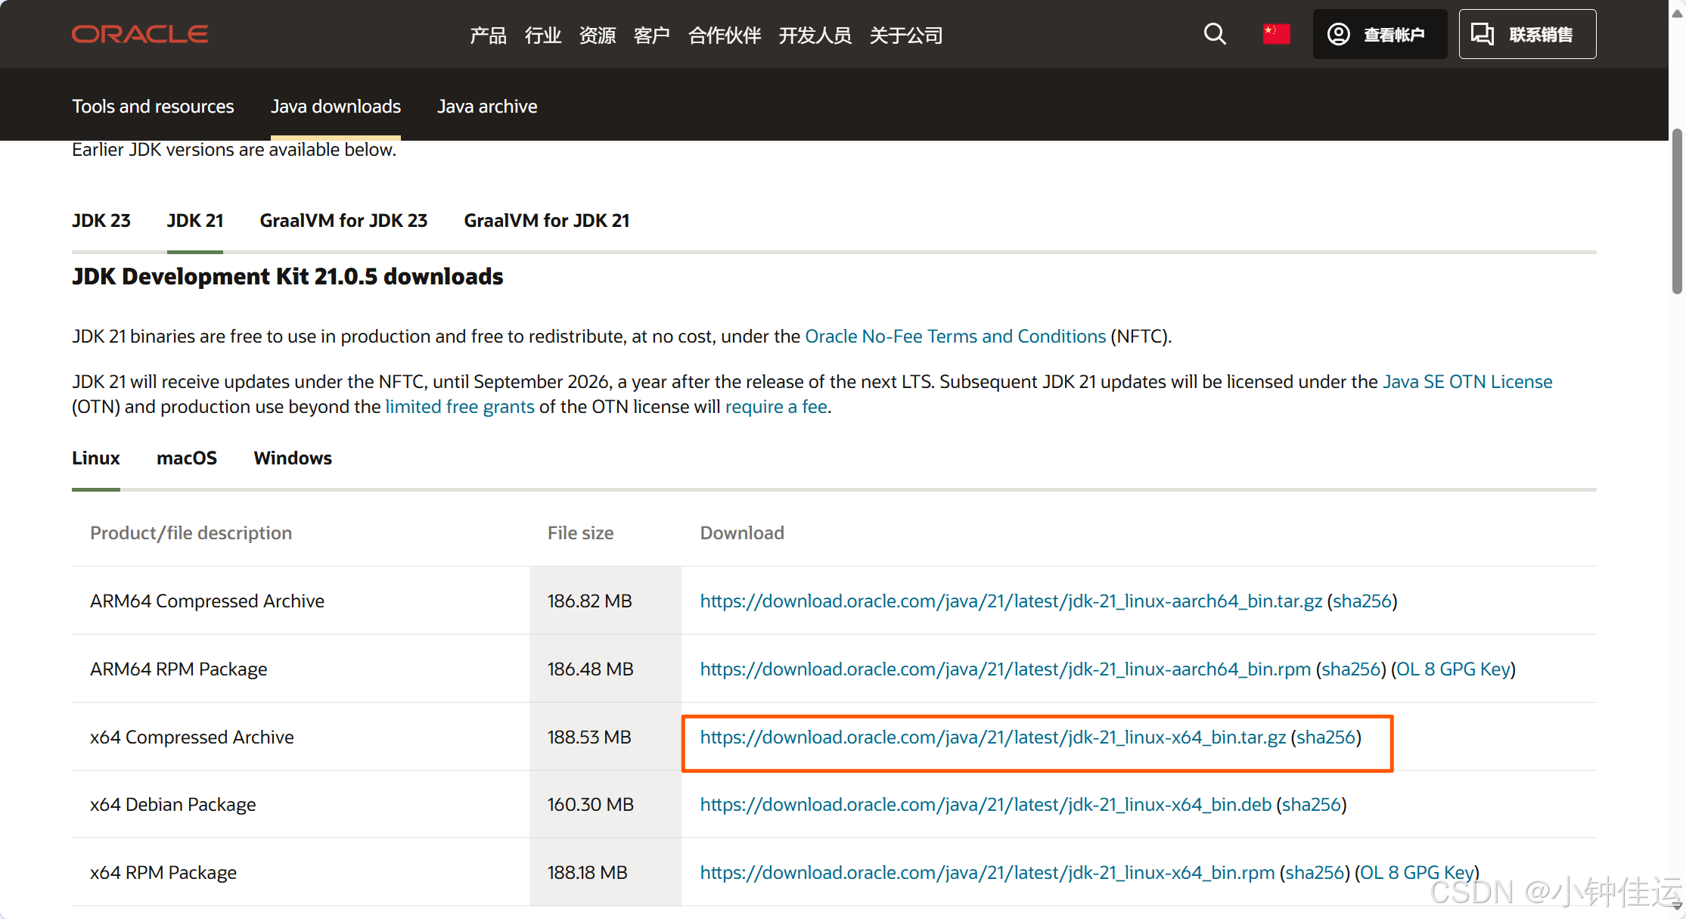Download jdk-21_linux-aarch64_bin.rpm
Viewport: 1686px width, 919px height.
(x=1005, y=669)
